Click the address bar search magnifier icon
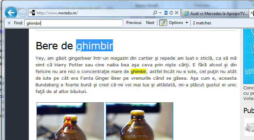Image resolution: width=254 pixels, height=140 pixels. pos(155,13)
